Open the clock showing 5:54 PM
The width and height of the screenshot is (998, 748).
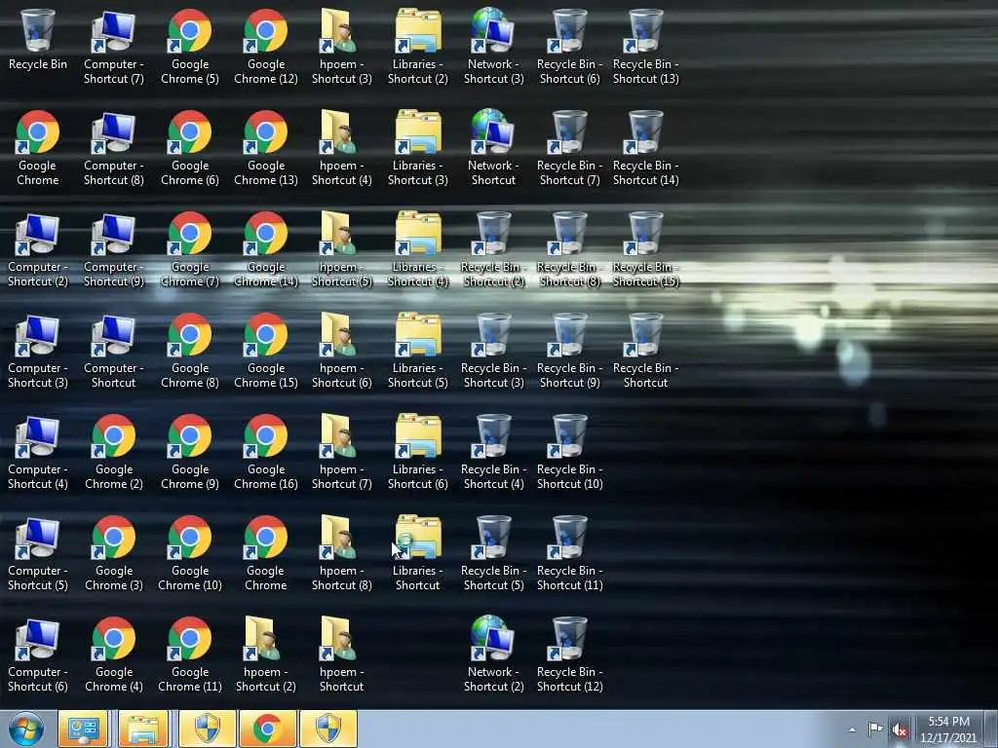tap(948, 729)
